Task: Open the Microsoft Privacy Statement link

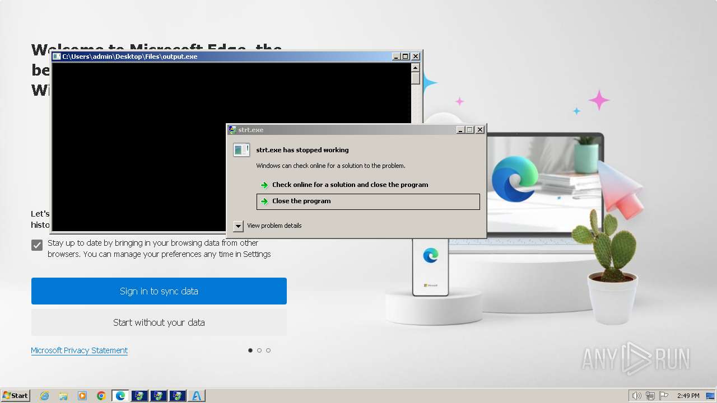Action: (80, 350)
